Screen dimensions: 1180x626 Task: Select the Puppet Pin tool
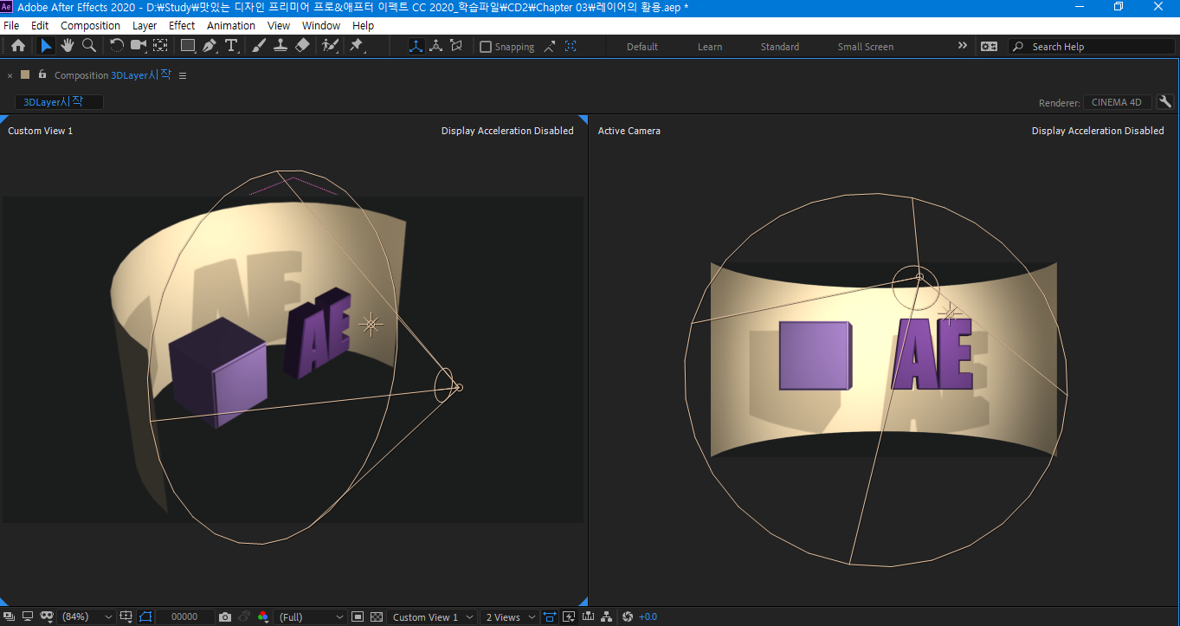pos(356,46)
